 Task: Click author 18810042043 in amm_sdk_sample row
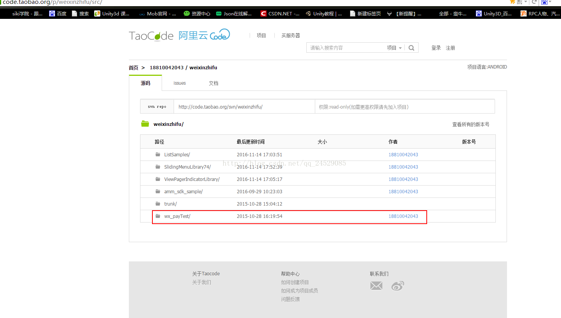pyautogui.click(x=403, y=191)
